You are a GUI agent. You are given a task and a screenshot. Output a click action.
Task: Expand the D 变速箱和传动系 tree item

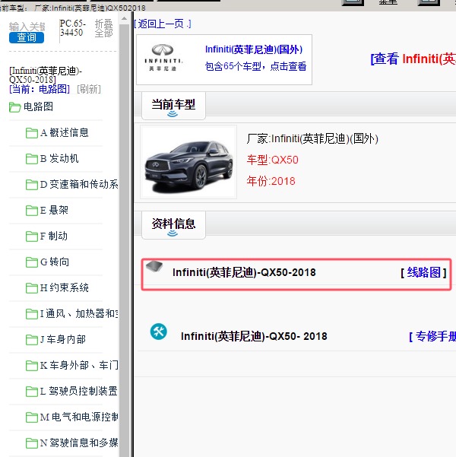click(79, 184)
